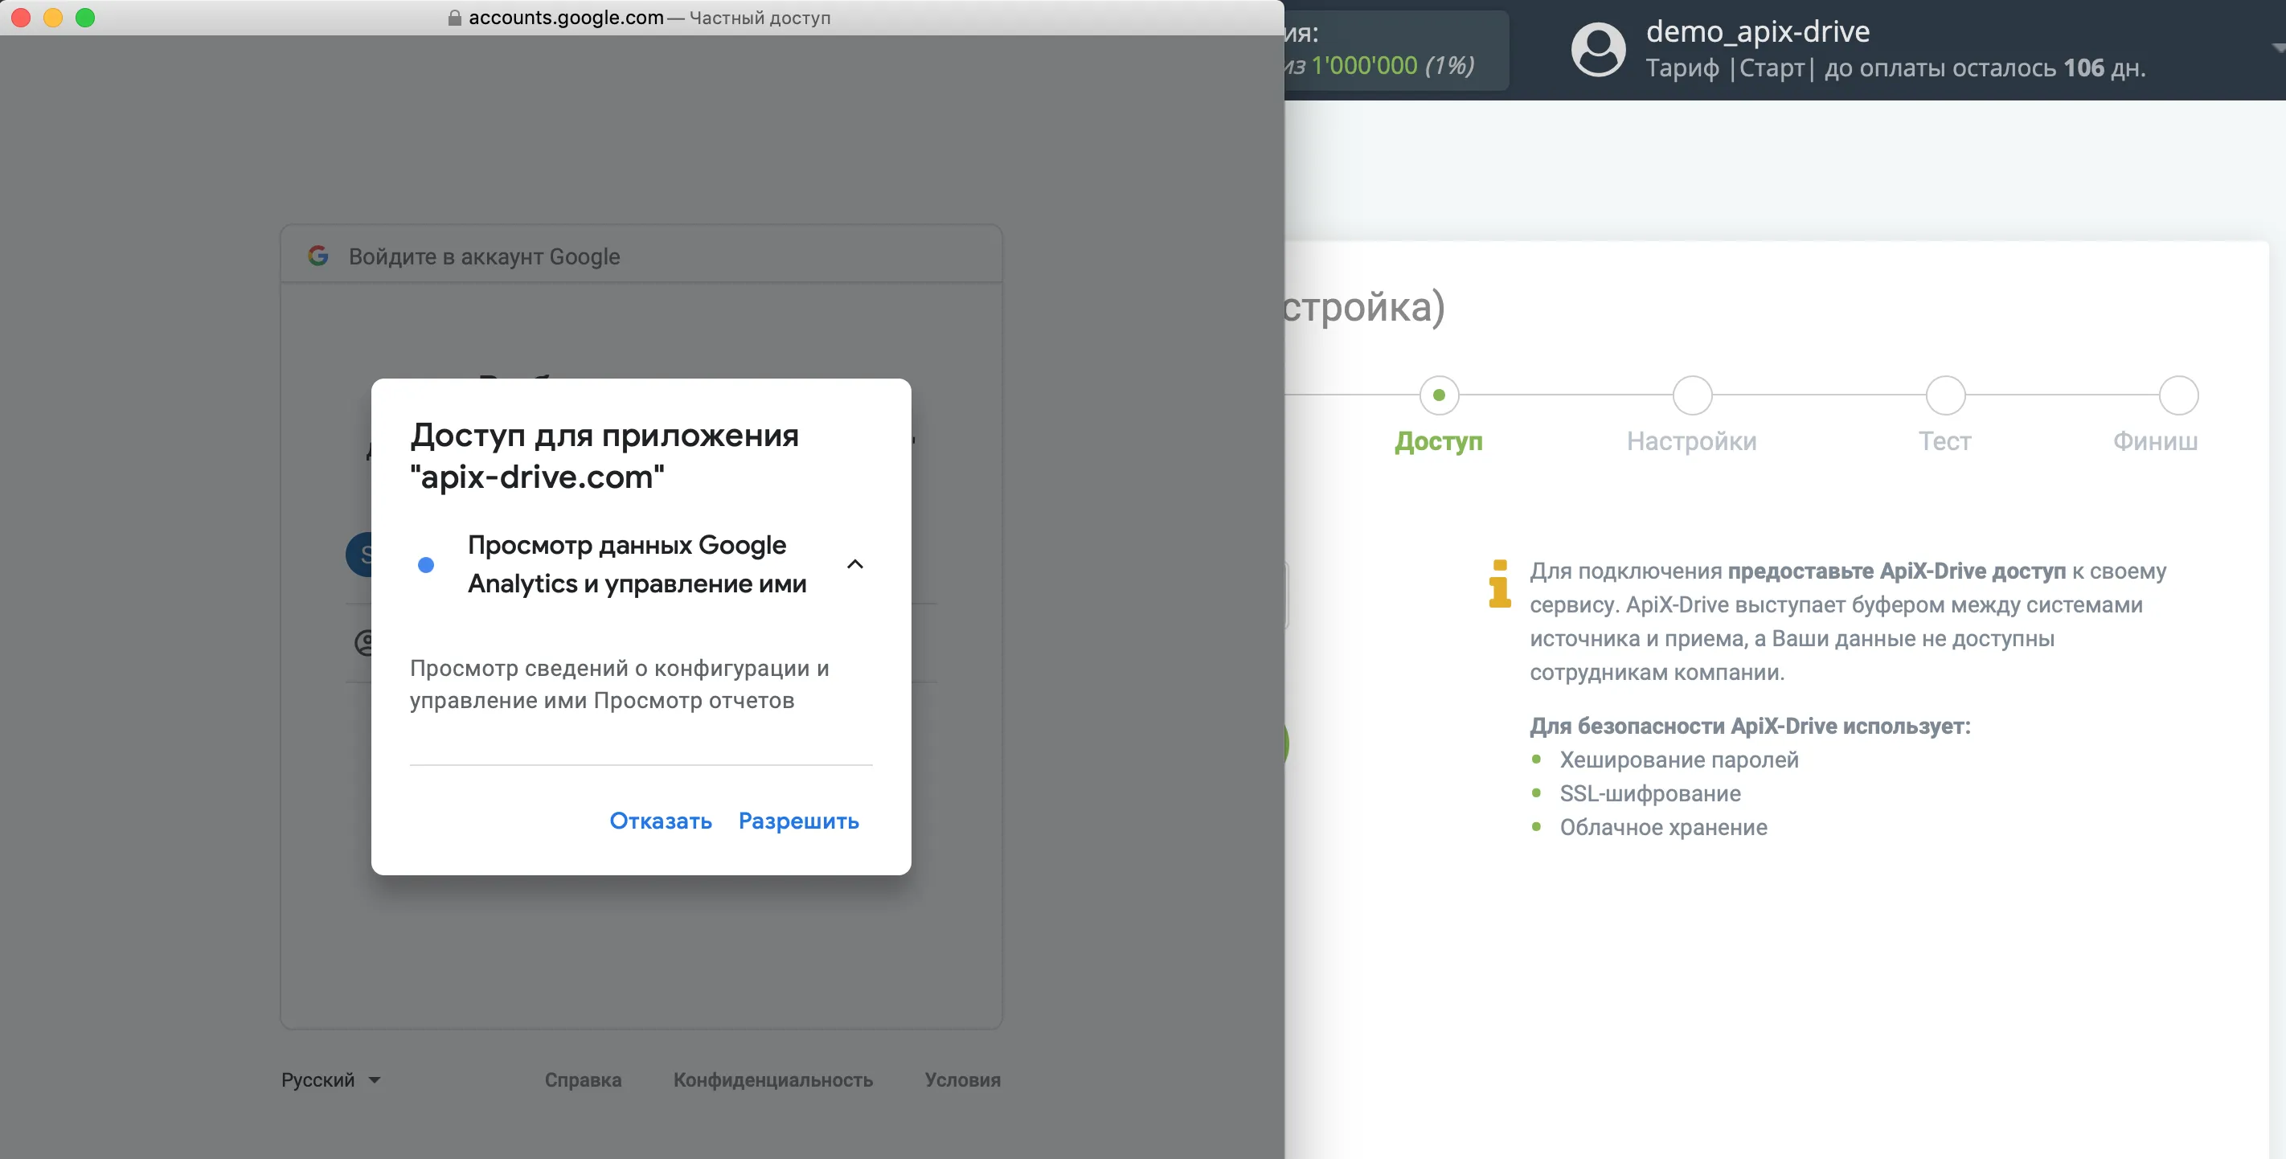Close the Google sign-in popup window
The width and height of the screenshot is (2286, 1159).
point(21,18)
